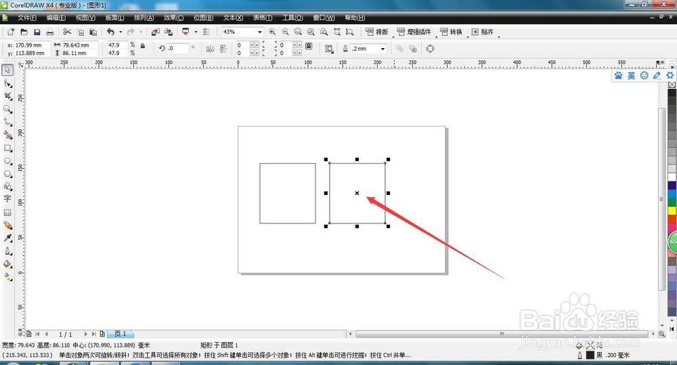Switch to the 页 1 page tab

tap(121, 334)
